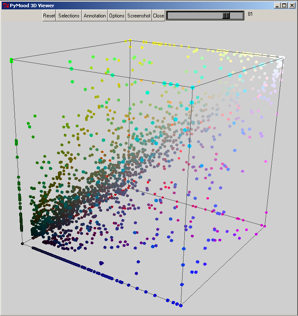The width and height of the screenshot is (298, 316).
Task: Click the Close toolbar button
Action: pyautogui.click(x=158, y=15)
